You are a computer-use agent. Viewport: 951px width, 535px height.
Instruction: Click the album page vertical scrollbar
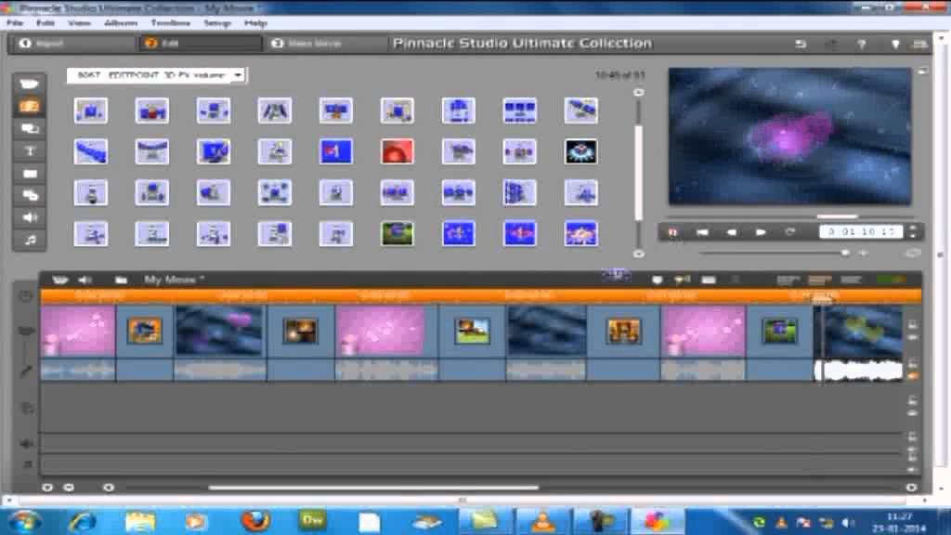pos(639,173)
